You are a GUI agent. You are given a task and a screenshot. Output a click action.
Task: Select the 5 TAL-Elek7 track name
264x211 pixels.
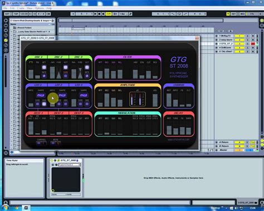coord(226,52)
